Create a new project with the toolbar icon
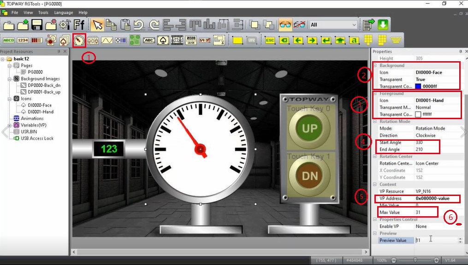This screenshot has height=265, width=468. click(8, 25)
